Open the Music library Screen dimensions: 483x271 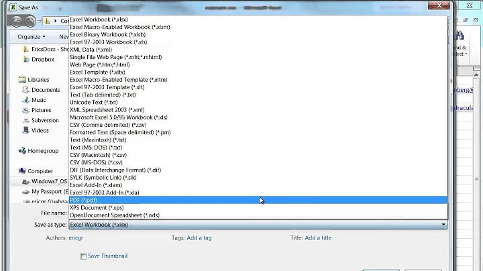pyautogui.click(x=34, y=100)
